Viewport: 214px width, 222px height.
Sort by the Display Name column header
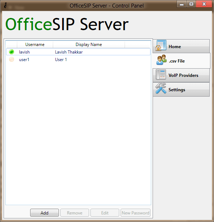click(89, 45)
